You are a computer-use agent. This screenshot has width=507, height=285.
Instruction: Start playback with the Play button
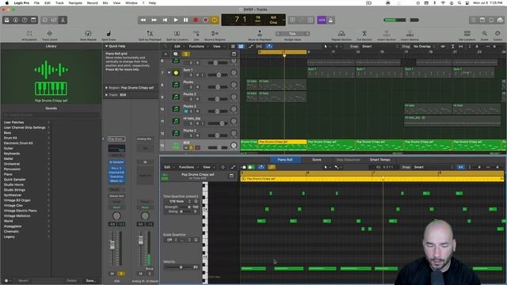tap(176, 20)
